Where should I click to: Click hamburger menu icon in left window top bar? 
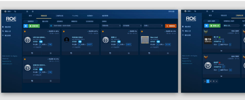(x=27, y=12)
